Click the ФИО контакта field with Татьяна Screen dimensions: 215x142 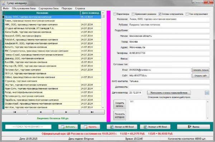click(169, 81)
